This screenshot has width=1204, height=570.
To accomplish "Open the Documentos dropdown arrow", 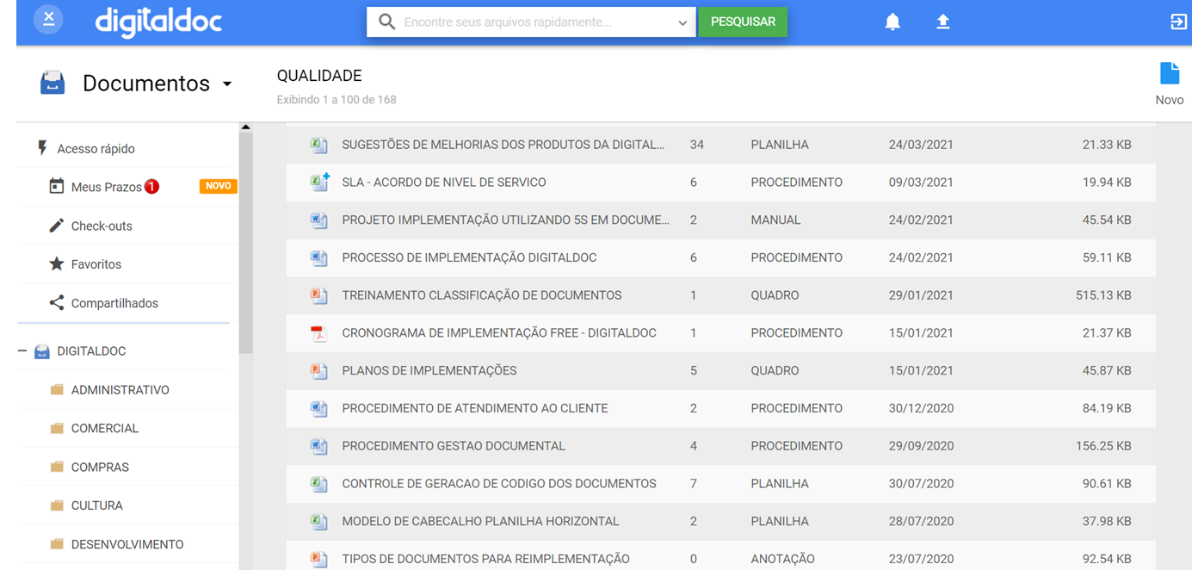I will 227,84.
